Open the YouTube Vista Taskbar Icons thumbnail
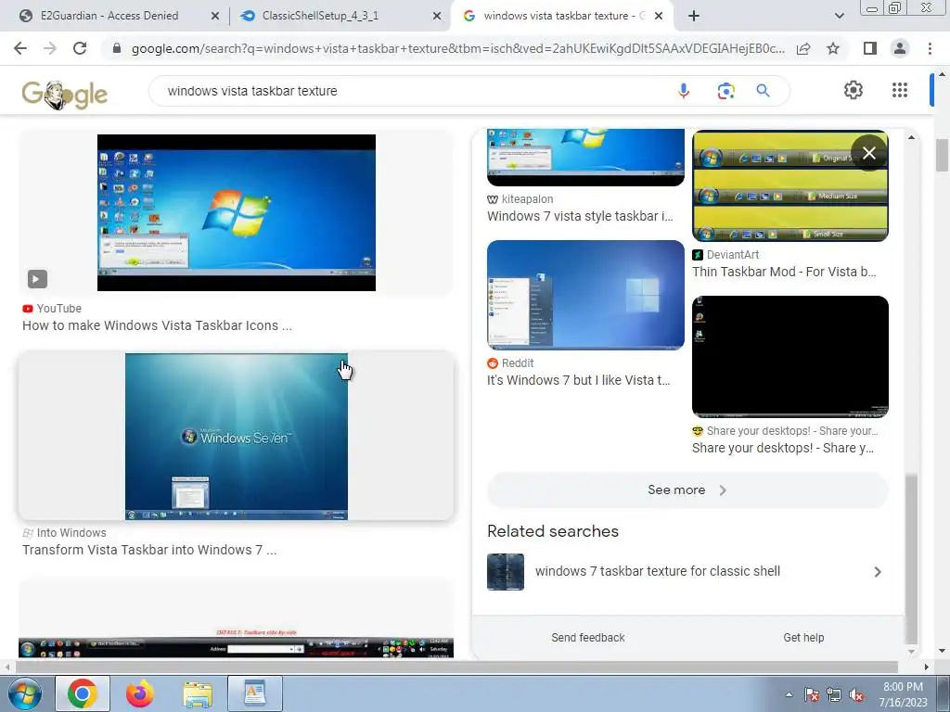Image resolution: width=950 pixels, height=712 pixels. click(237, 212)
